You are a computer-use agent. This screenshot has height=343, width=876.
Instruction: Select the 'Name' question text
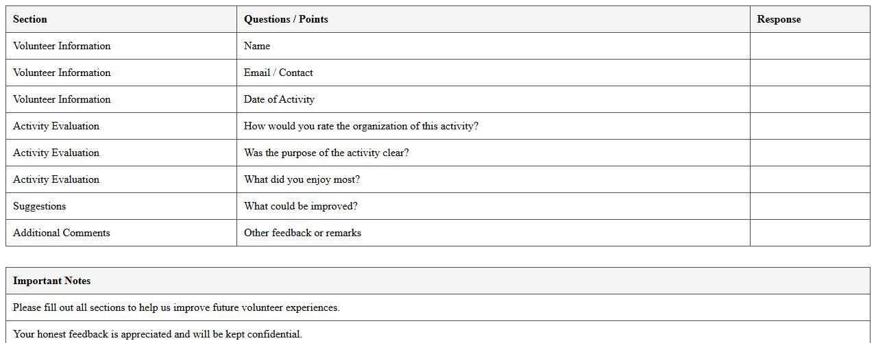click(x=257, y=46)
